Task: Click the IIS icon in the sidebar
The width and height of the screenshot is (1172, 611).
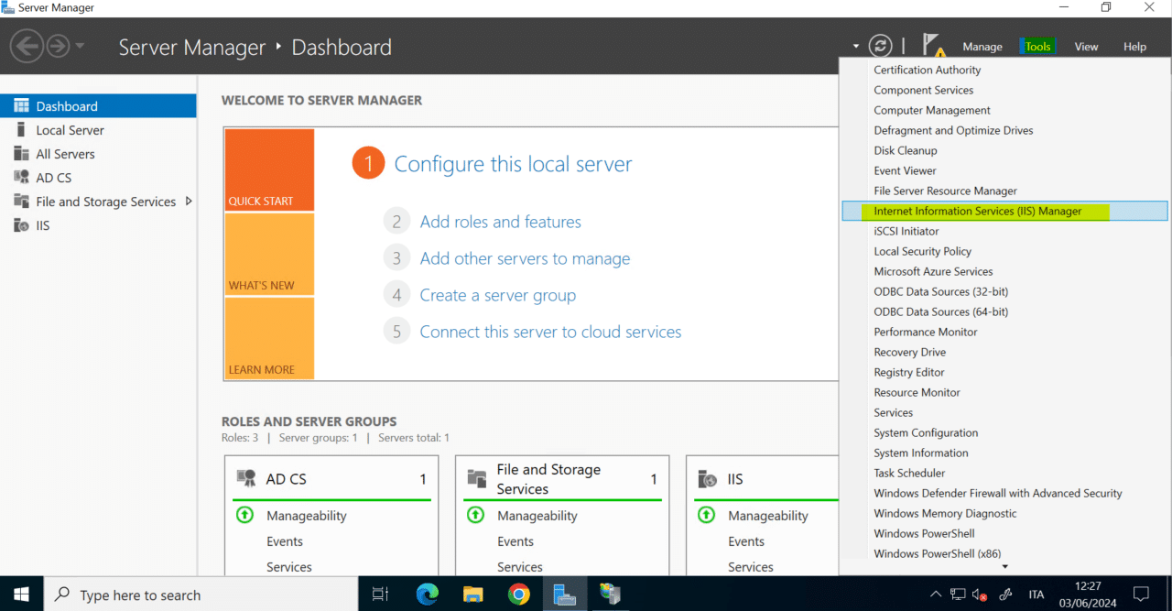Action: (21, 225)
